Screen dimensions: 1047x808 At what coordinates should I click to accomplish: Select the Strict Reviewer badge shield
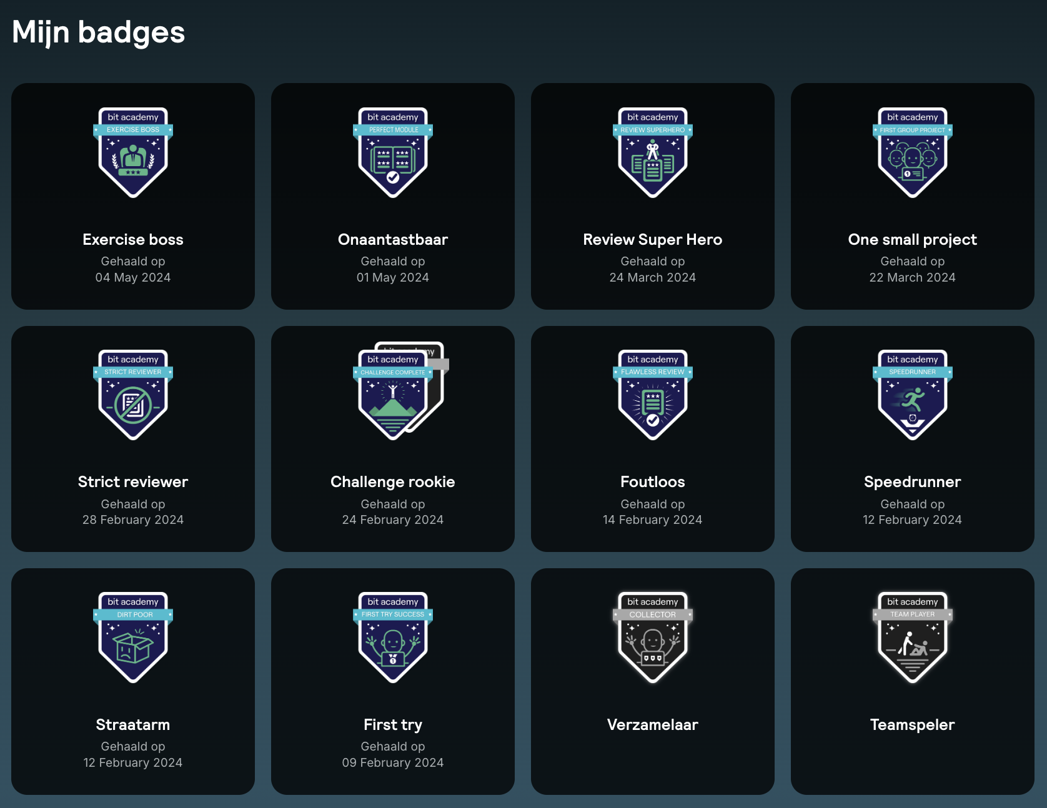133,395
